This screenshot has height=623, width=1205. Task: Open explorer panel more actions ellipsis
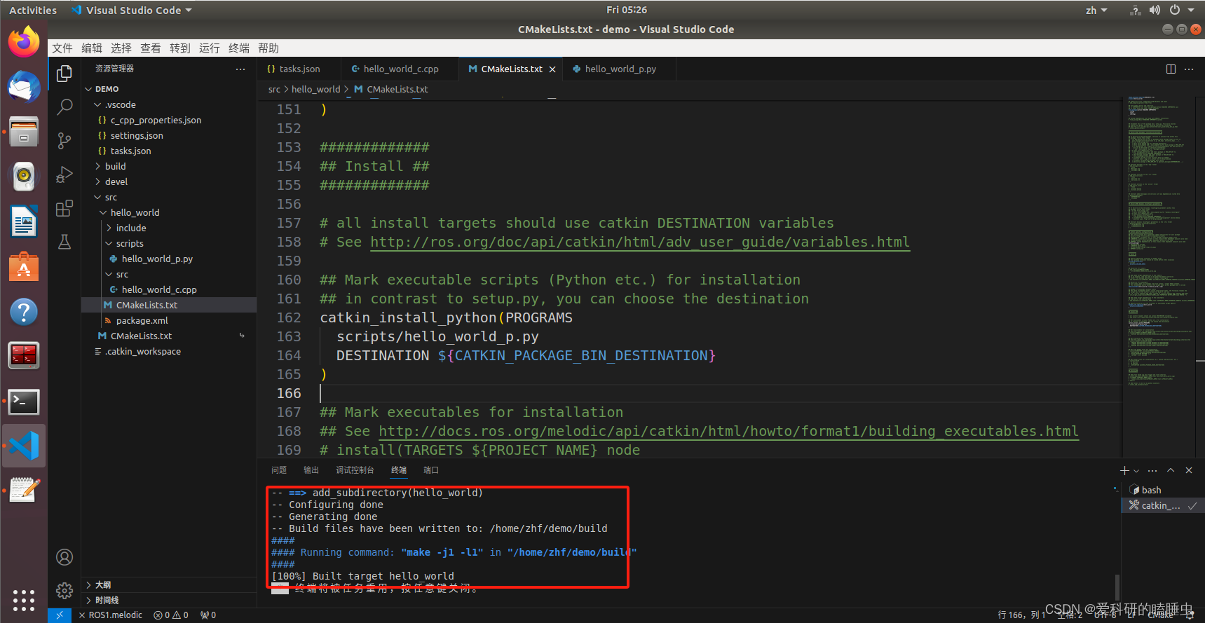click(240, 69)
